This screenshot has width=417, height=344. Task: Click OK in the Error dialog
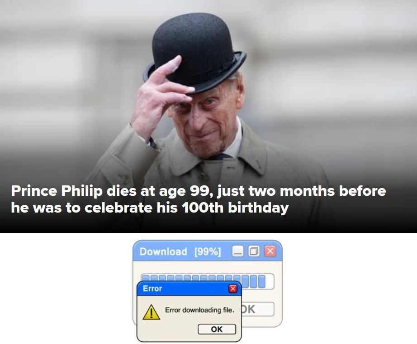pyautogui.click(x=217, y=329)
